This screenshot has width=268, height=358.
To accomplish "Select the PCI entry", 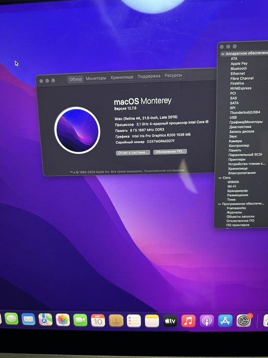I will [233, 93].
